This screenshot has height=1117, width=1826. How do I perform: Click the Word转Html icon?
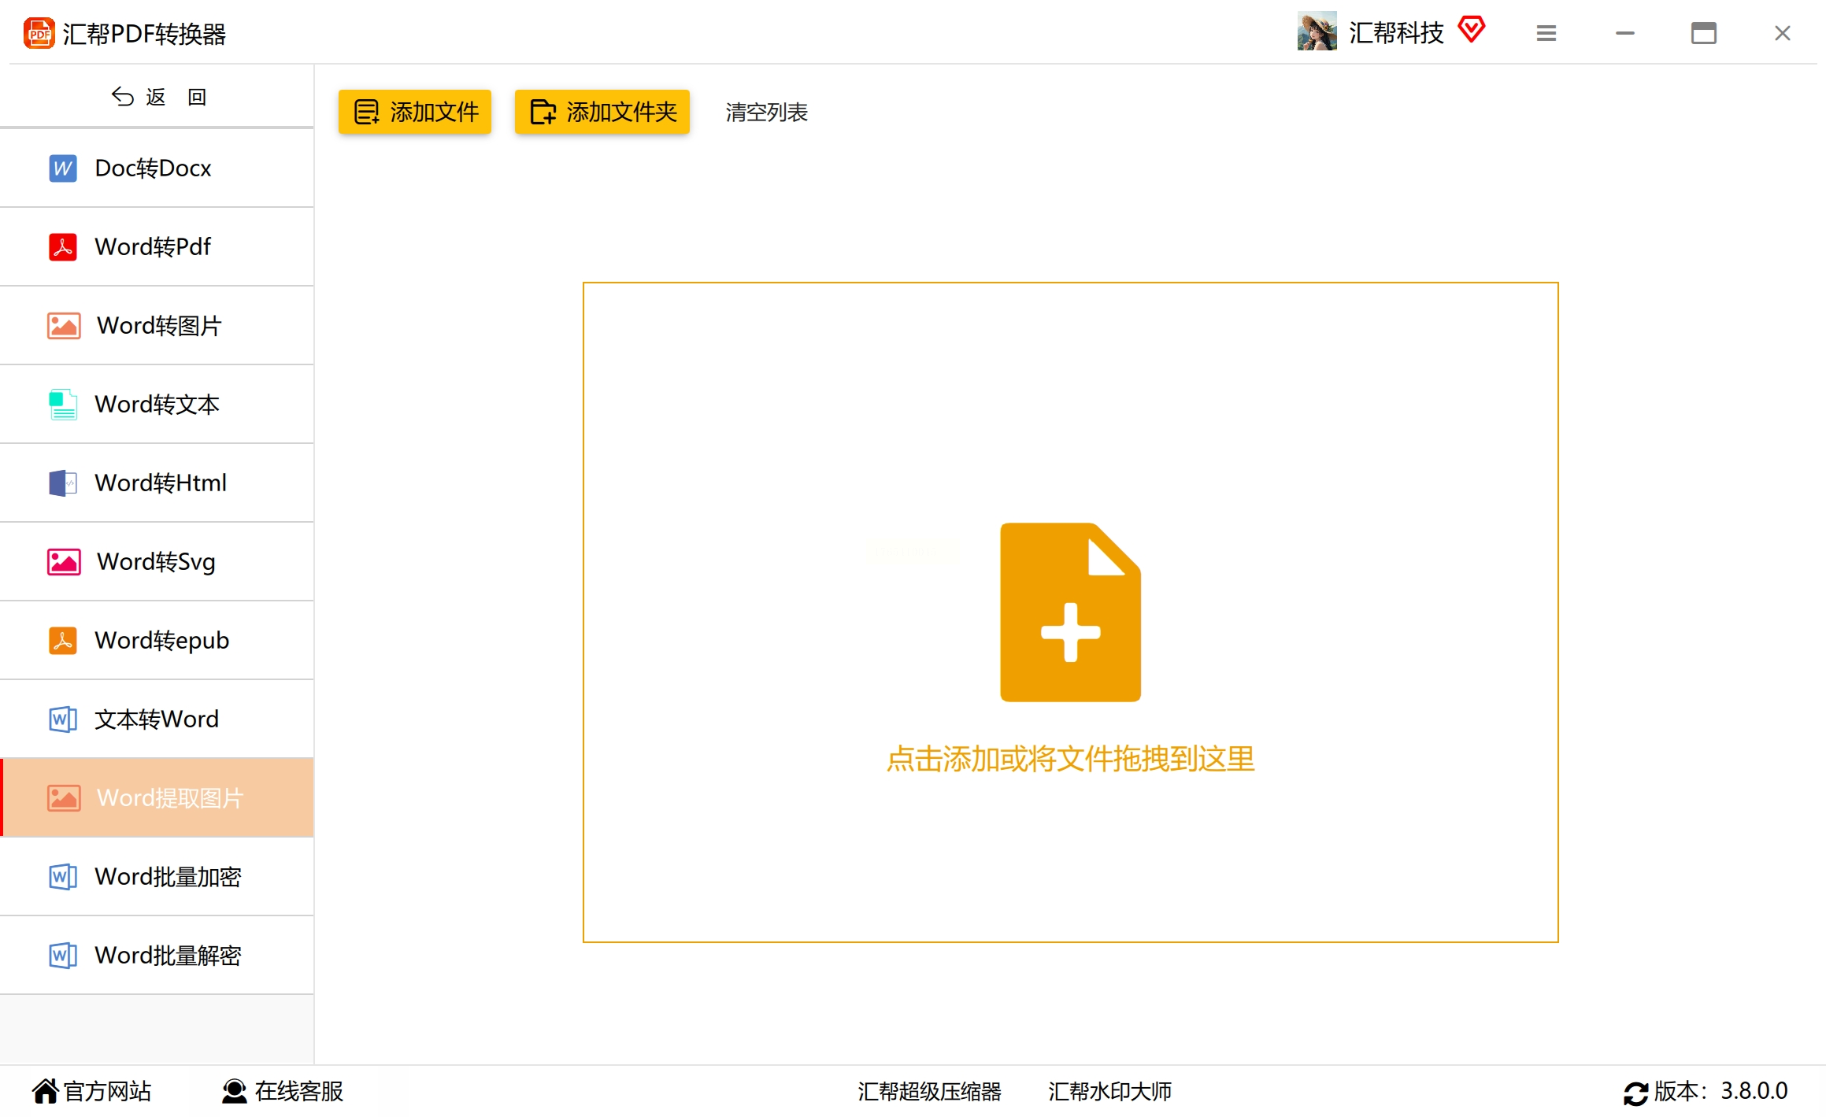point(62,483)
